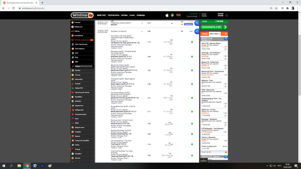This screenshot has height=169, width=301.
Task: Open ПОМОЩЬ menu
Action: click(x=141, y=15)
